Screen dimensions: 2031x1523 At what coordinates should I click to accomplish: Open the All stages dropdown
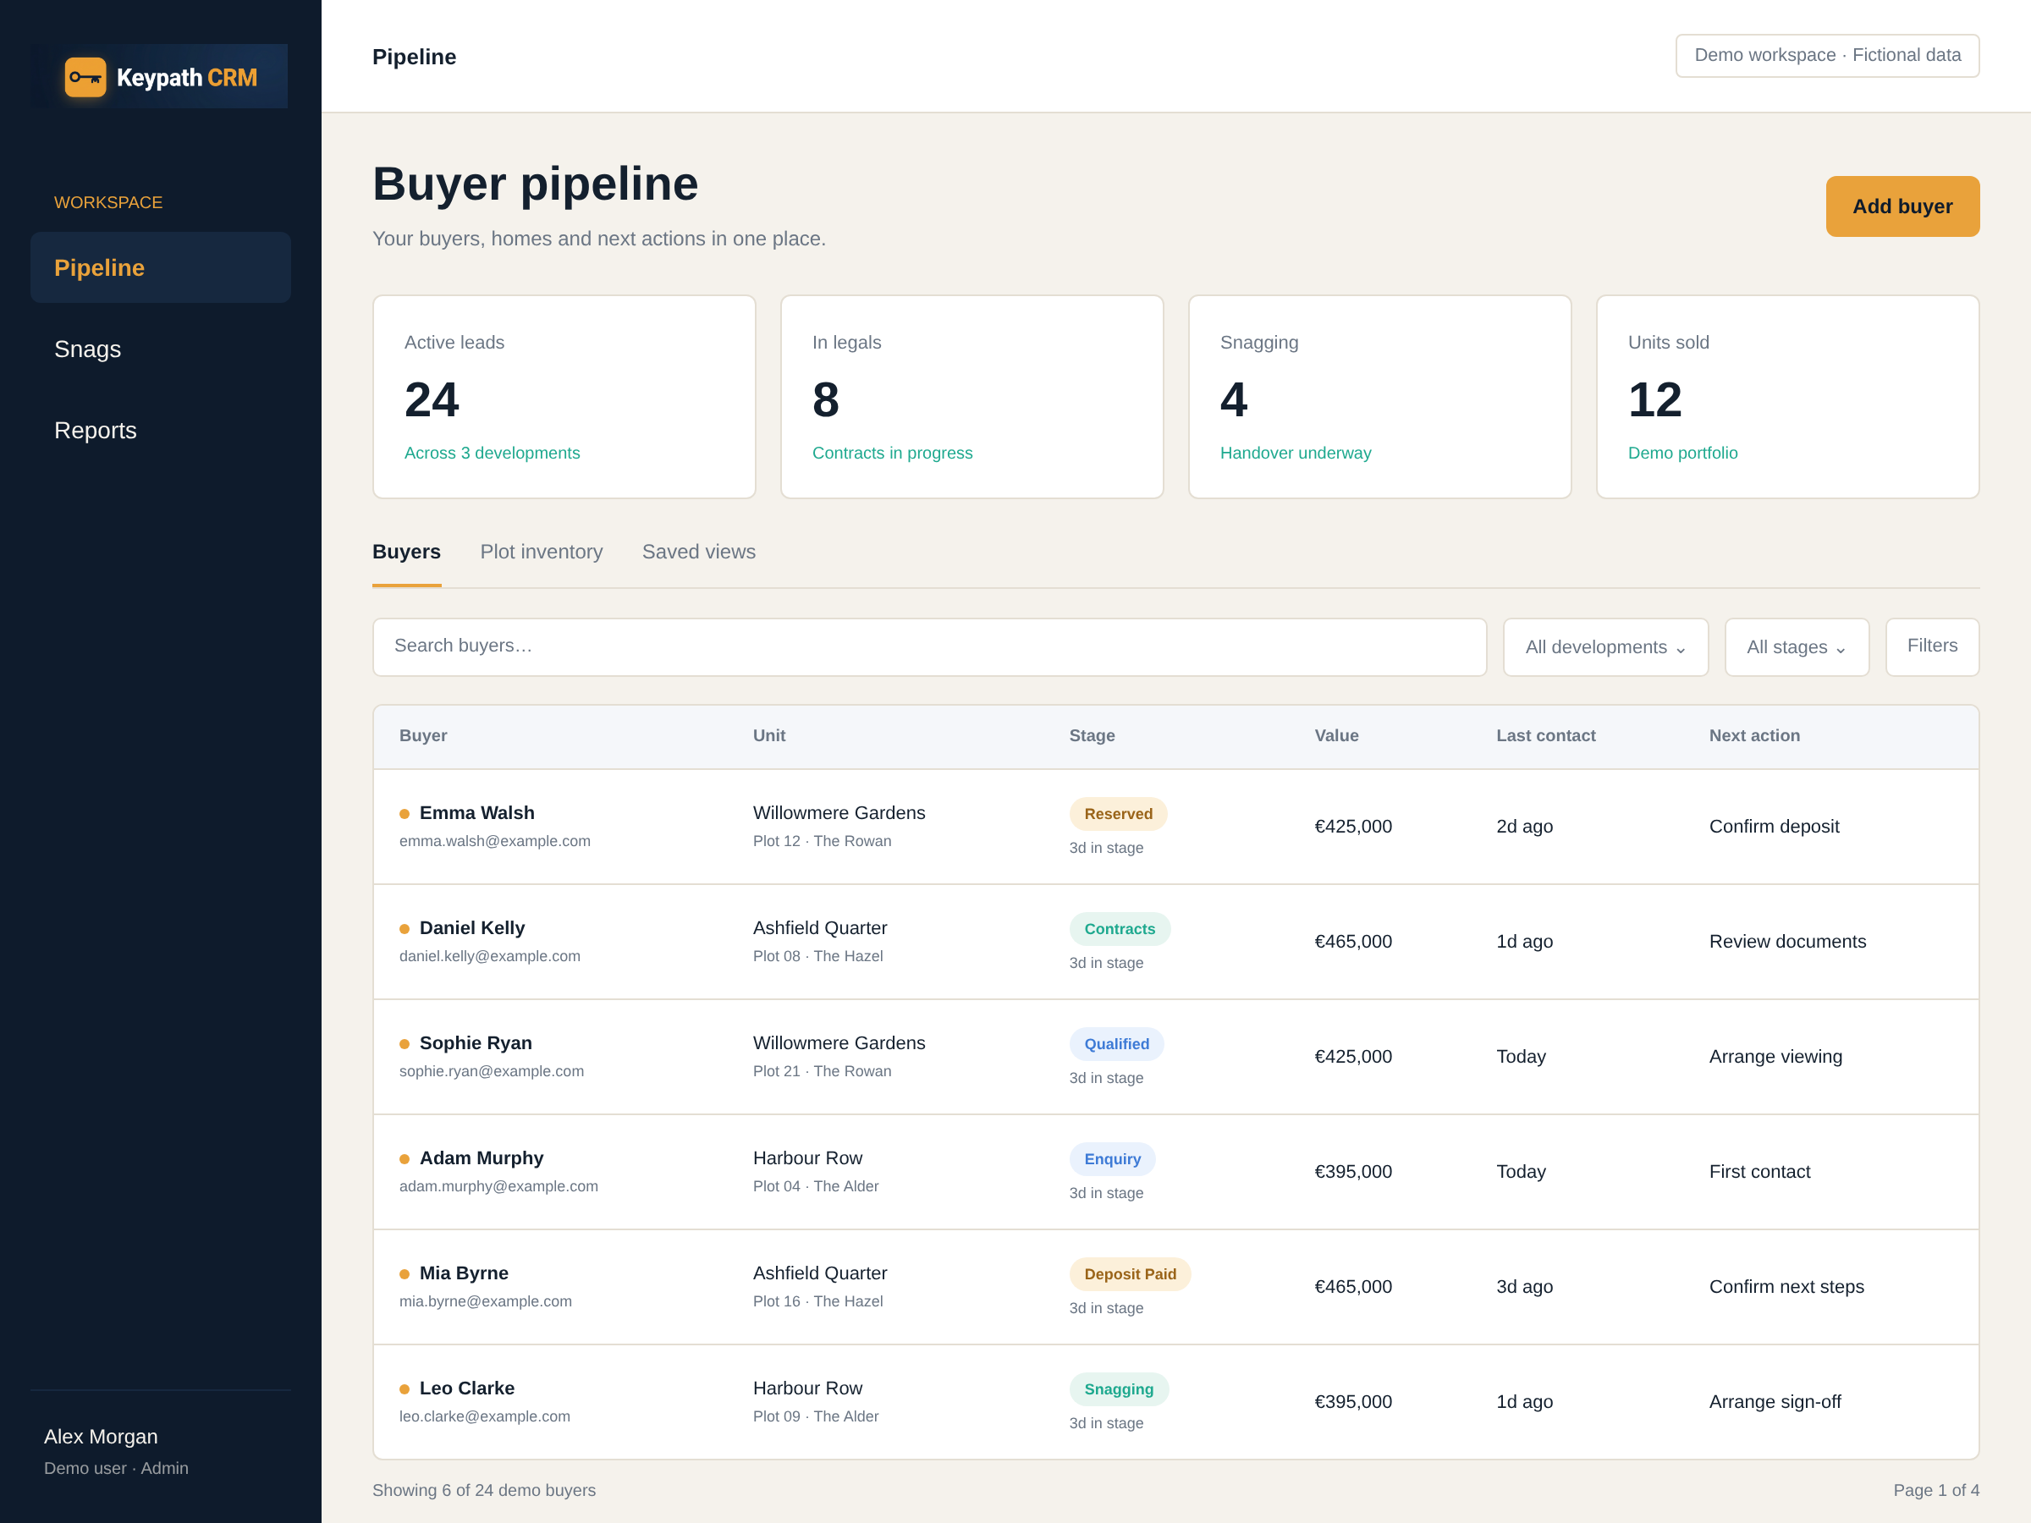[x=1797, y=646]
